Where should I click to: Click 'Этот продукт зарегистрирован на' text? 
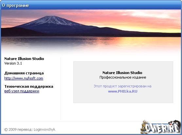pos(122,86)
